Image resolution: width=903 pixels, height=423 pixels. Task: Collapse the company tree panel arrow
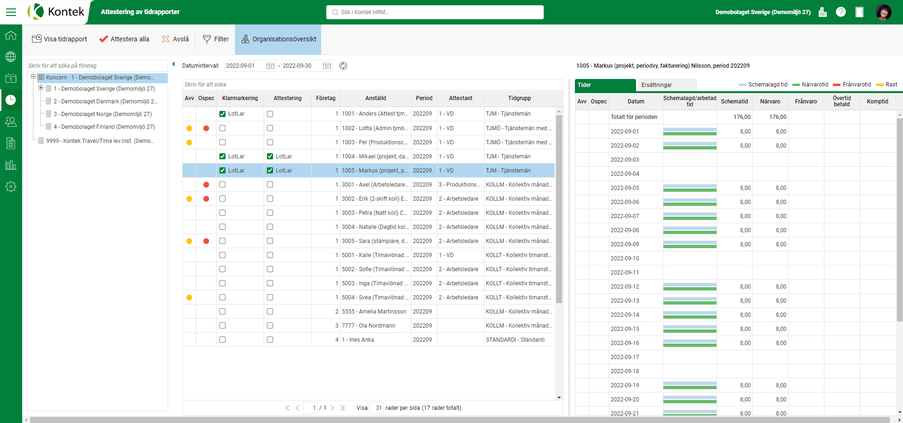[x=173, y=64]
